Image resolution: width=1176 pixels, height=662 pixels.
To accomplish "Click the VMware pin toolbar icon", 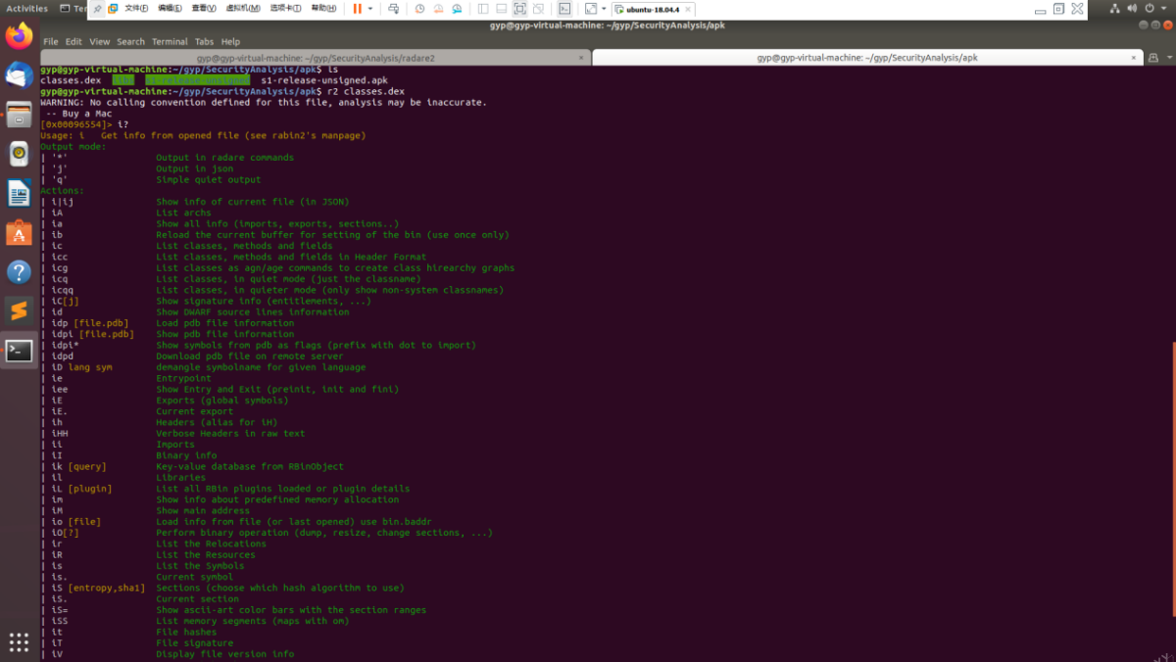I will tap(98, 8).
